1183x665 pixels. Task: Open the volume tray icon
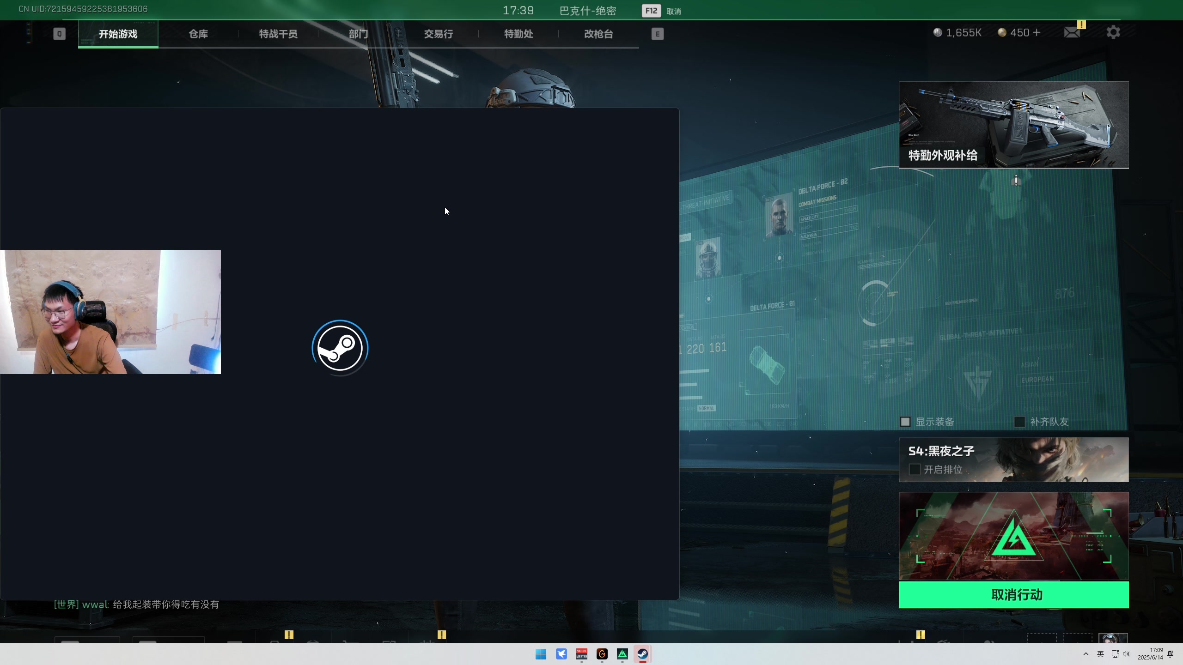pos(1126,654)
